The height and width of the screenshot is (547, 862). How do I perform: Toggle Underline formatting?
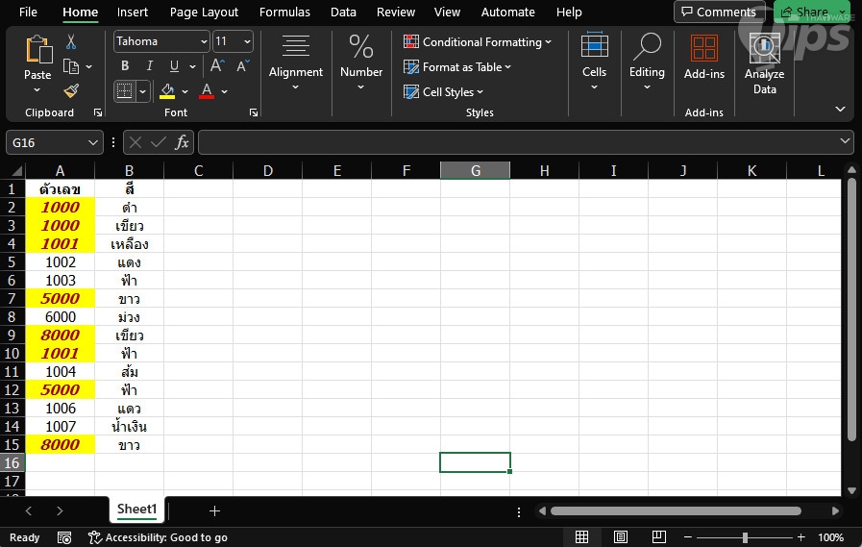pos(174,66)
